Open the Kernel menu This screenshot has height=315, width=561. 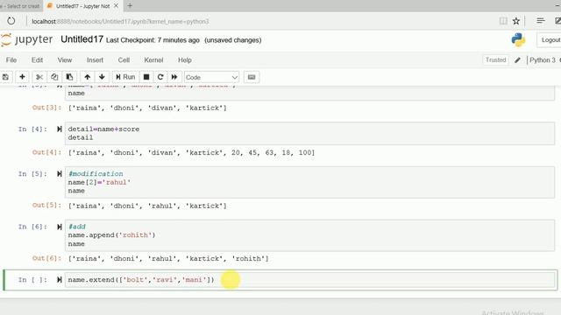coord(153,60)
